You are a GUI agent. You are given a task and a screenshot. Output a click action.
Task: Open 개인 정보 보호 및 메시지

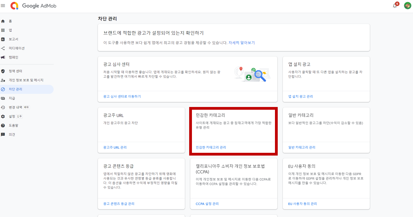(26, 80)
